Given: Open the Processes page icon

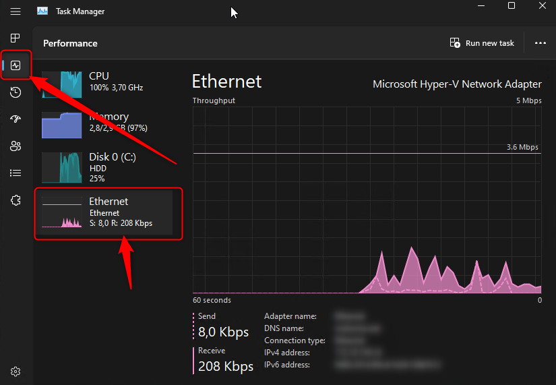Looking at the screenshot, I should coord(16,38).
